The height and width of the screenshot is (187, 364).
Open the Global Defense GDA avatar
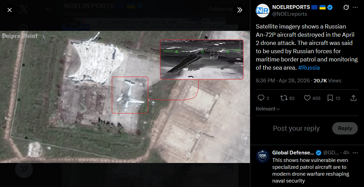(x=263, y=156)
